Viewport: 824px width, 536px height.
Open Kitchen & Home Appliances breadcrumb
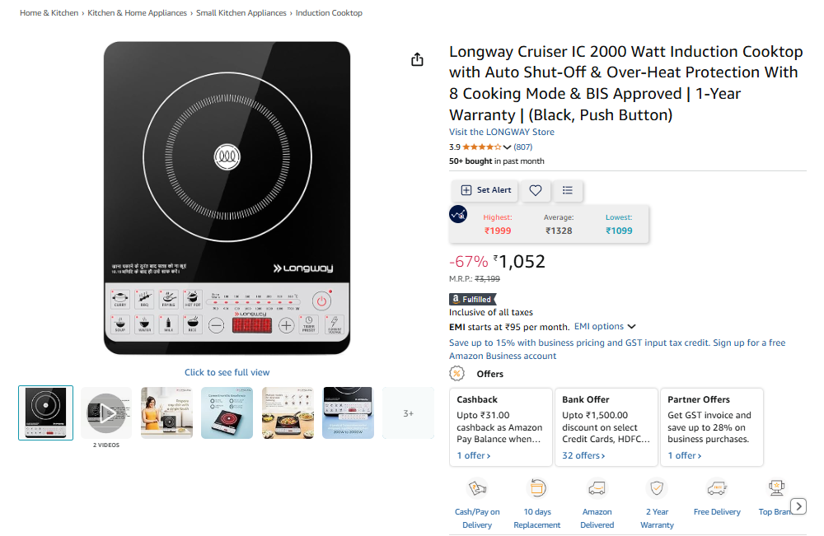(137, 12)
